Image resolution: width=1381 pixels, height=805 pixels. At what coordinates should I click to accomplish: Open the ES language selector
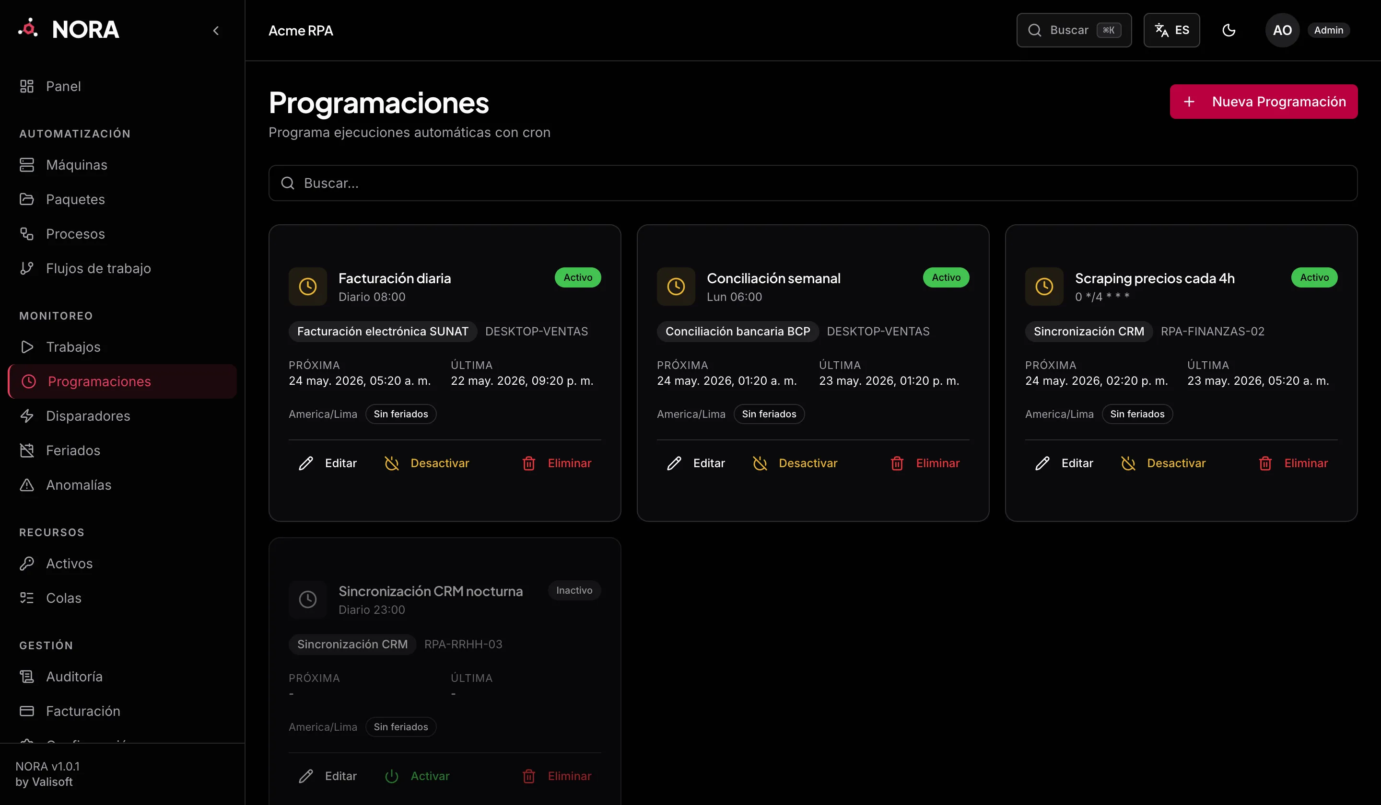click(x=1171, y=30)
